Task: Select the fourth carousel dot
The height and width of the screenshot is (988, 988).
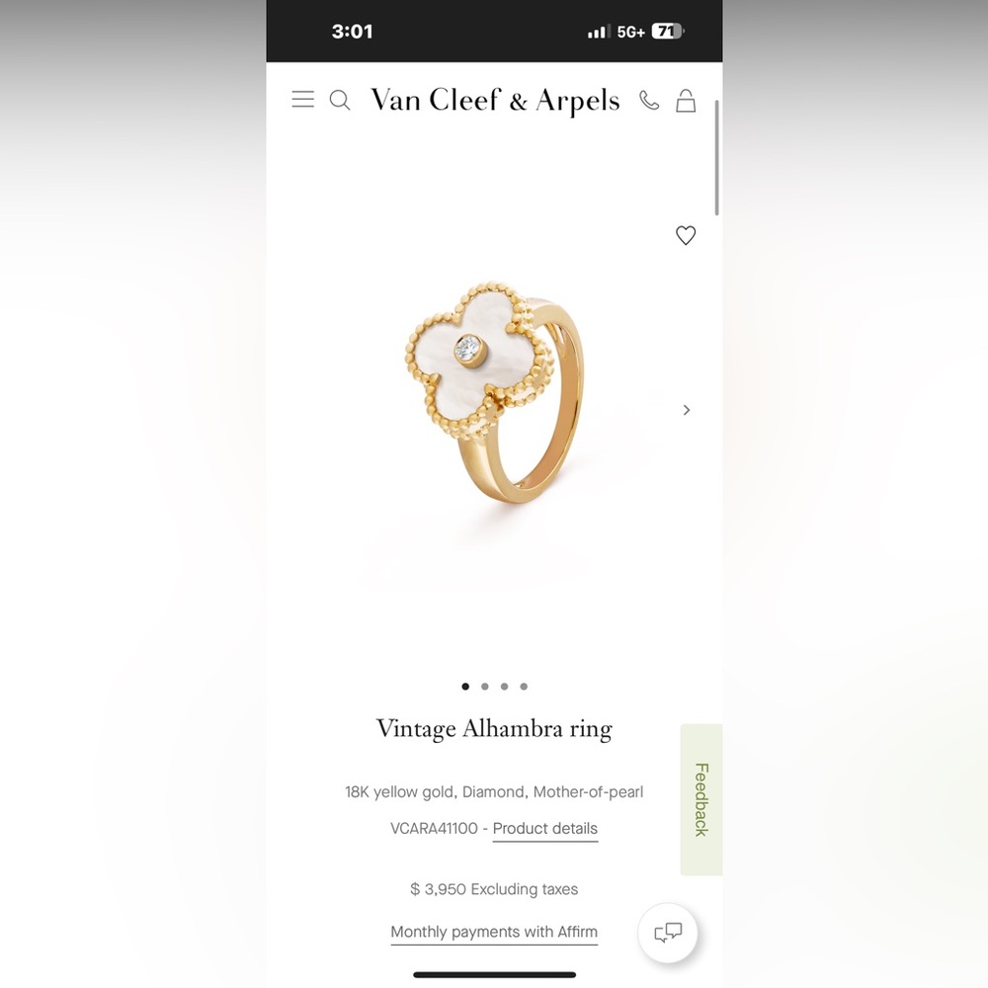Action: (524, 687)
